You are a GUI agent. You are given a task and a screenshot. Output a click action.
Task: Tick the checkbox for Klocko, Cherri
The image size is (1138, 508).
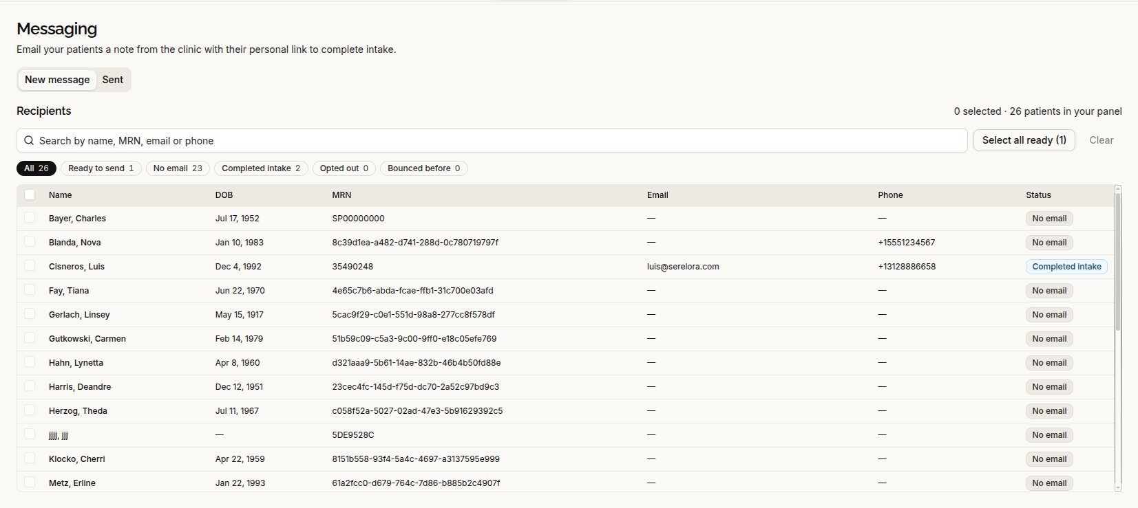click(30, 459)
